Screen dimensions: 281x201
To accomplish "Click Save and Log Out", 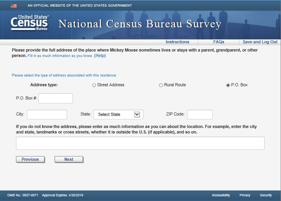I will tap(260, 42).
